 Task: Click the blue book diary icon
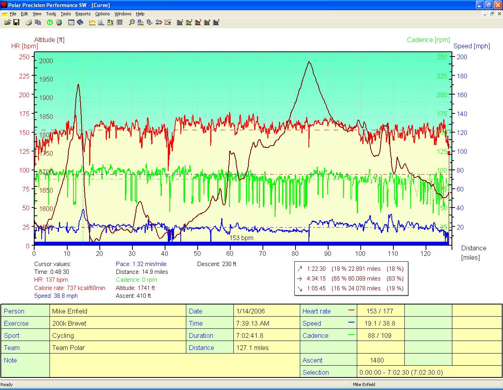pos(80,22)
